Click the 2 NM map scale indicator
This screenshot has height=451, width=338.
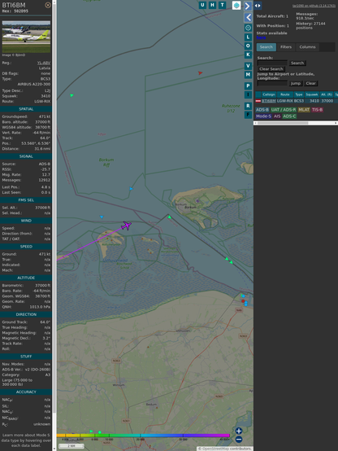click(71, 446)
